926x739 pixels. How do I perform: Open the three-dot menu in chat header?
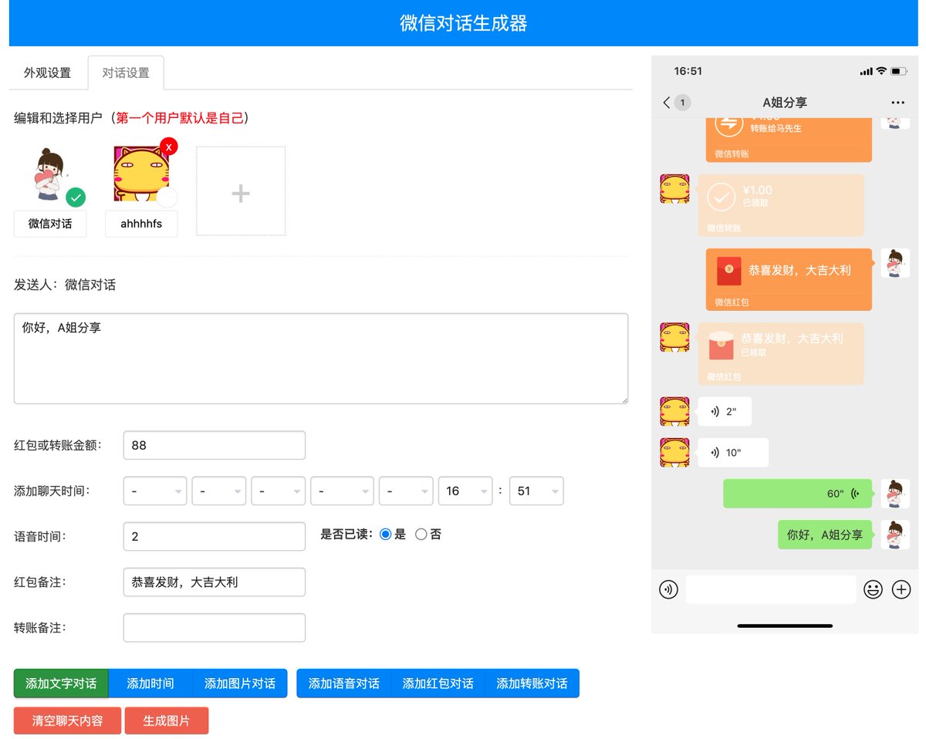[x=897, y=103]
